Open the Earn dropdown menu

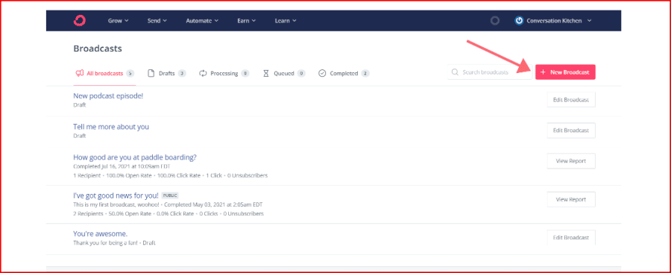[x=247, y=21]
